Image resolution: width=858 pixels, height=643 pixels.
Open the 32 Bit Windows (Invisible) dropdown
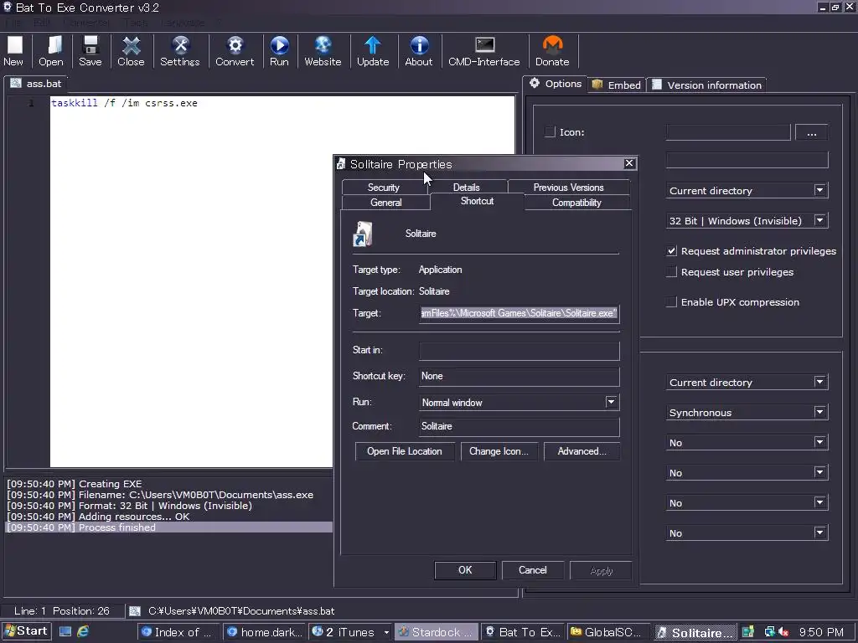point(819,220)
